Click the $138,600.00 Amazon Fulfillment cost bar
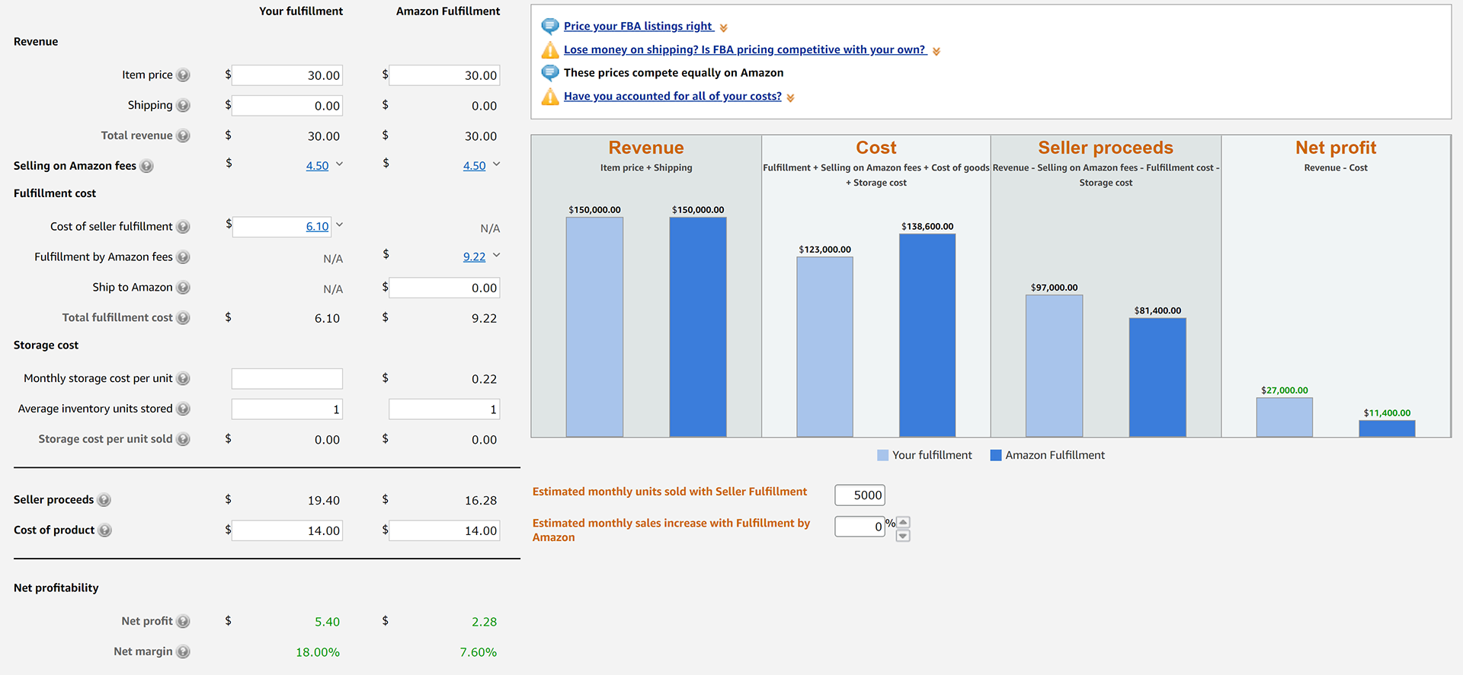Image resolution: width=1463 pixels, height=675 pixels. click(x=927, y=336)
